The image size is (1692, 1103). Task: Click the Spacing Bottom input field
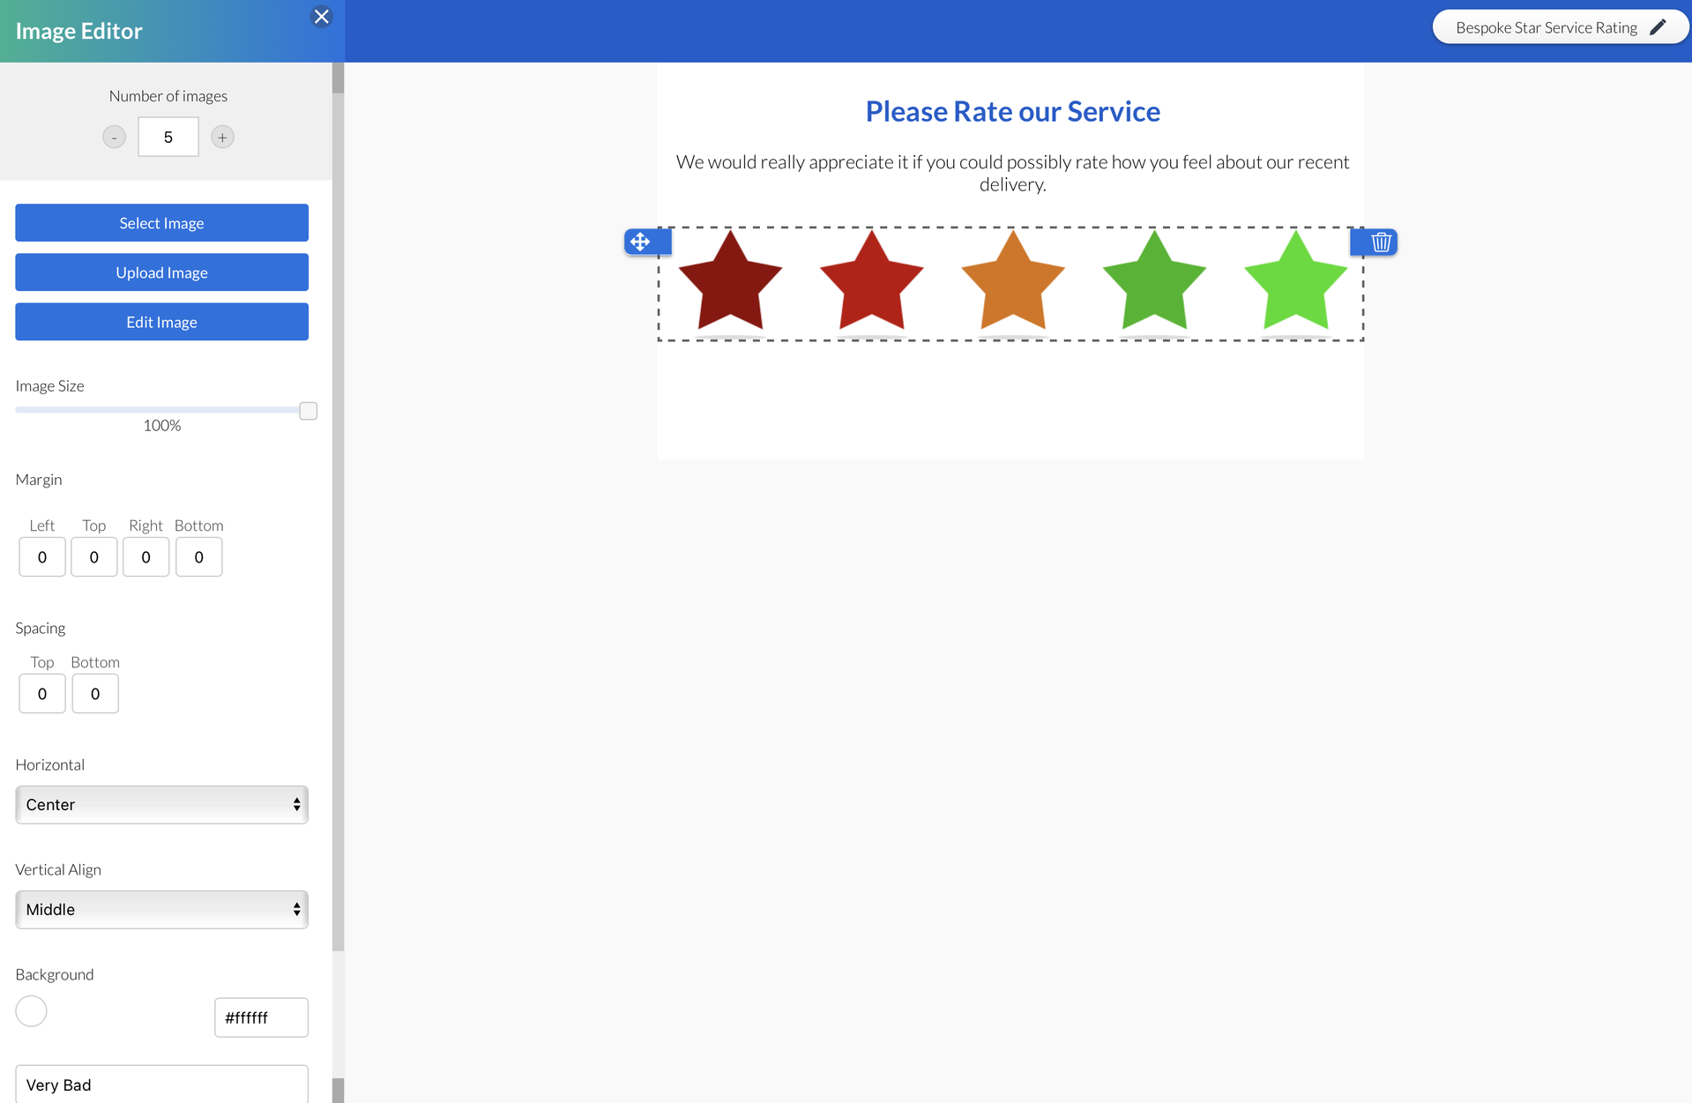pyautogui.click(x=95, y=694)
